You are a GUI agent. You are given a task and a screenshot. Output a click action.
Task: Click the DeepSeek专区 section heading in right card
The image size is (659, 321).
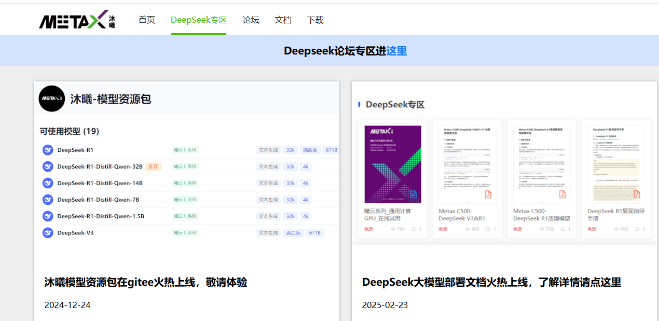[x=395, y=105]
